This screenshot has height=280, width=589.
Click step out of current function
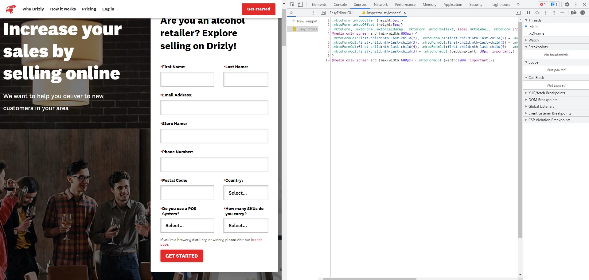554,13
